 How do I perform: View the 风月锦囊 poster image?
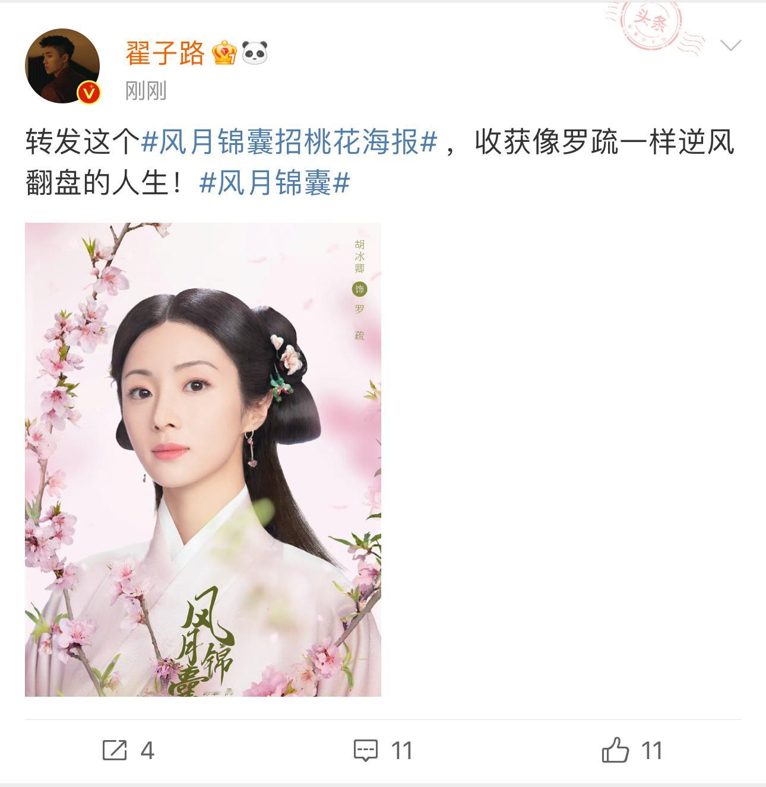[203, 459]
